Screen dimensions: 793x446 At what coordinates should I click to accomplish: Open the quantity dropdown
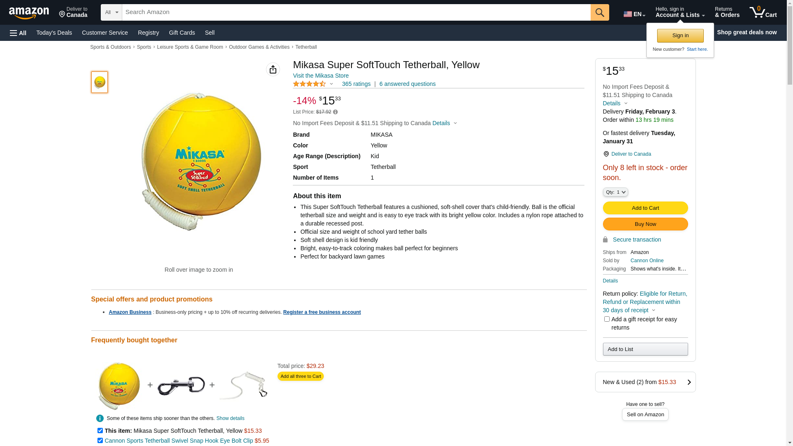coord(615,192)
